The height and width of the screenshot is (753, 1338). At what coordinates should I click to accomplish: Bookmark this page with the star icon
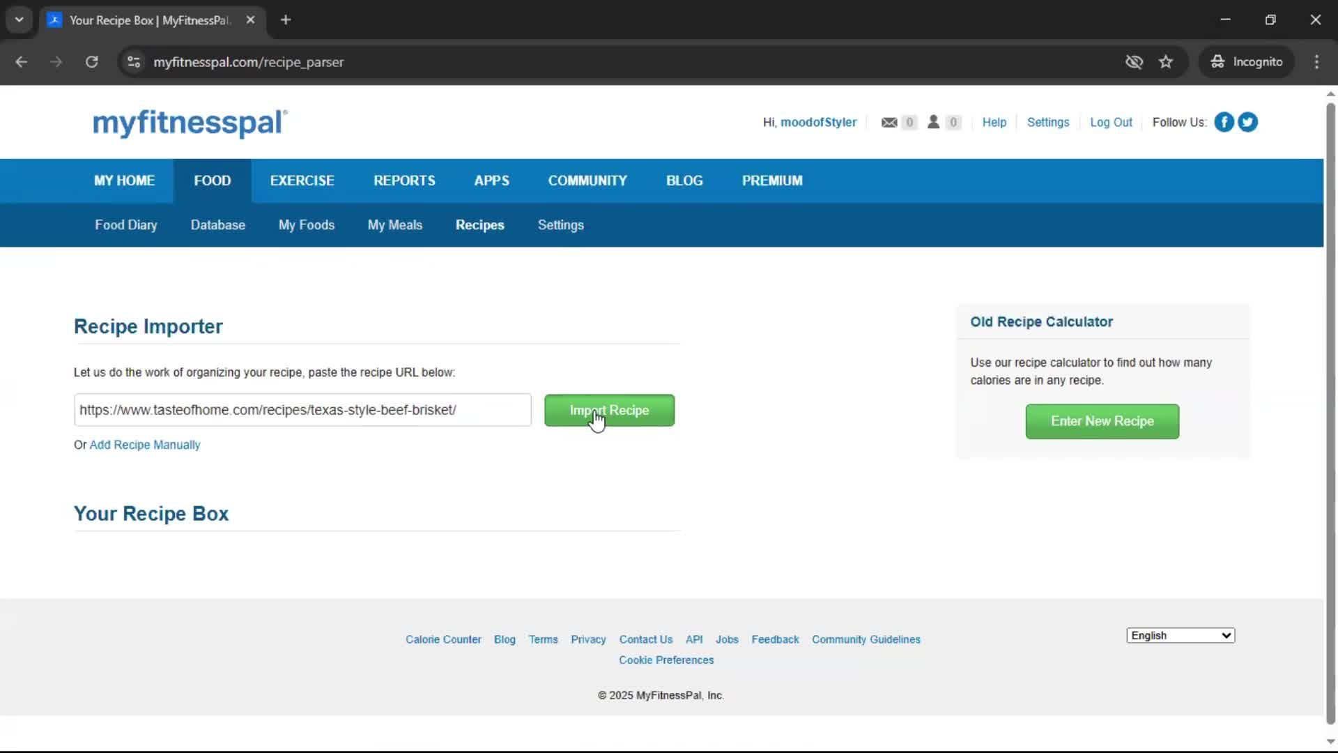(x=1166, y=62)
